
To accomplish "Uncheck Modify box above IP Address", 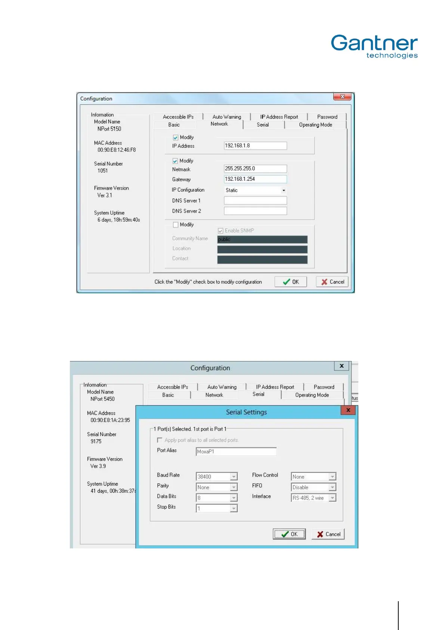I will pos(176,137).
